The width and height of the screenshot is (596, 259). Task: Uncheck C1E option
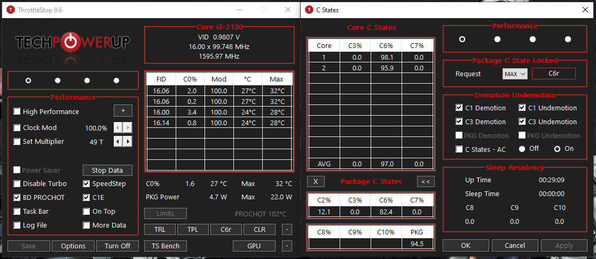pos(87,198)
